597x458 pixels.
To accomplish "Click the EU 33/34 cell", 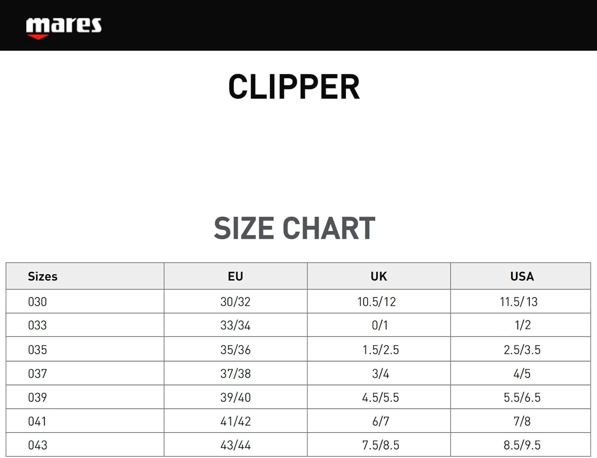I will click(x=235, y=326).
